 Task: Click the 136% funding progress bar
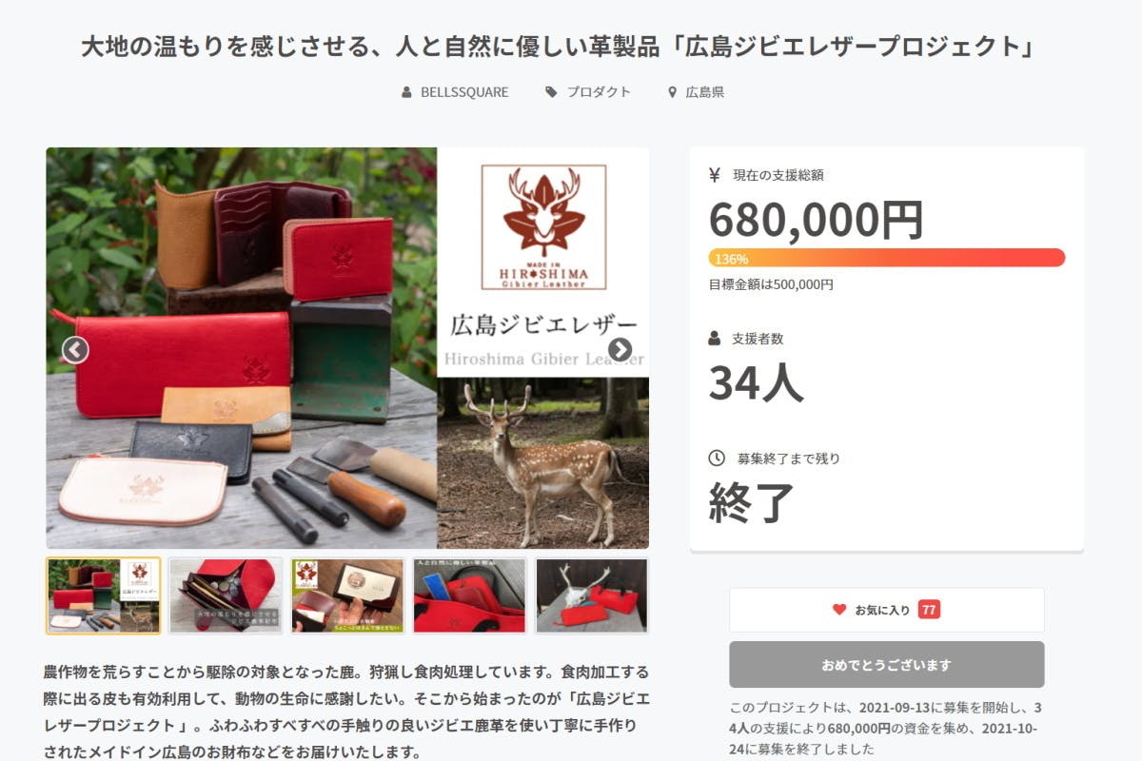887,258
